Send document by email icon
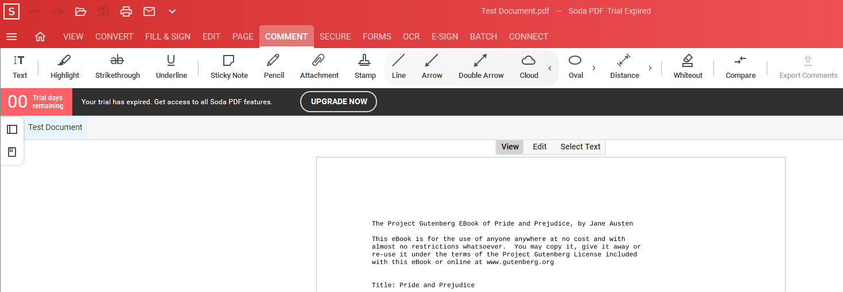Image resolution: width=843 pixels, height=292 pixels. [x=149, y=11]
